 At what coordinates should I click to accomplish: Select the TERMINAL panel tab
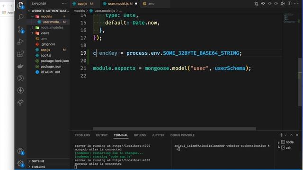tap(121, 135)
